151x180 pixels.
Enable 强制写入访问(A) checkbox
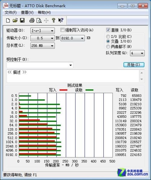coord(62,30)
